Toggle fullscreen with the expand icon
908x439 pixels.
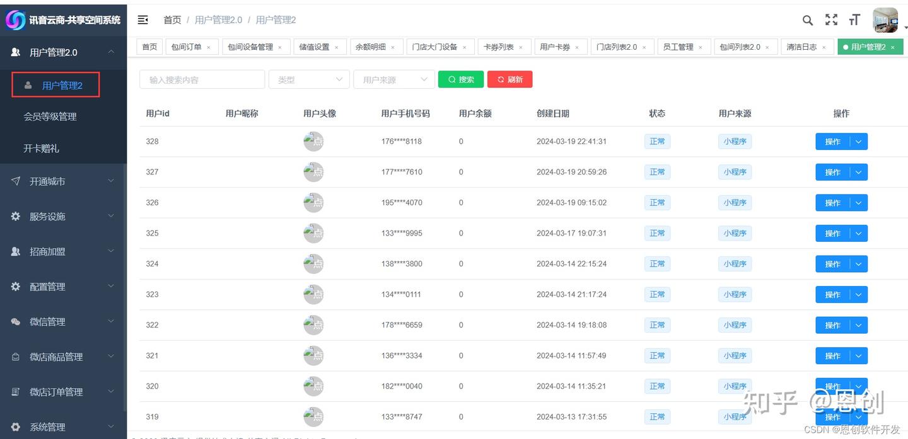832,20
